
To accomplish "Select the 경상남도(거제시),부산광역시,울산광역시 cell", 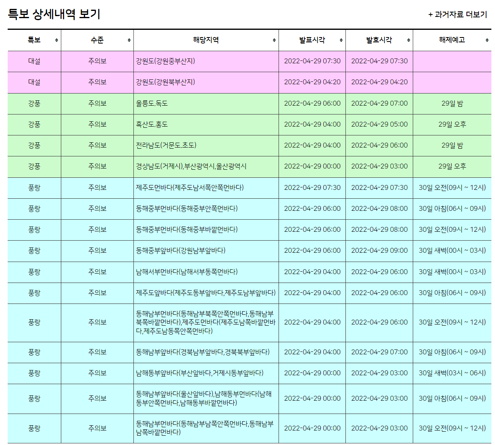I will 206,166.
